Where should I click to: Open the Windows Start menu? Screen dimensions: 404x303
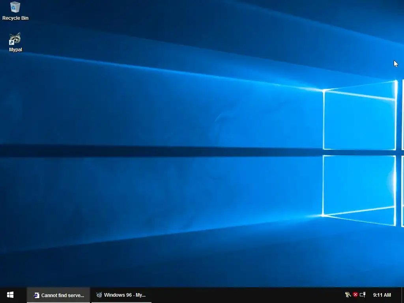pos(10,295)
